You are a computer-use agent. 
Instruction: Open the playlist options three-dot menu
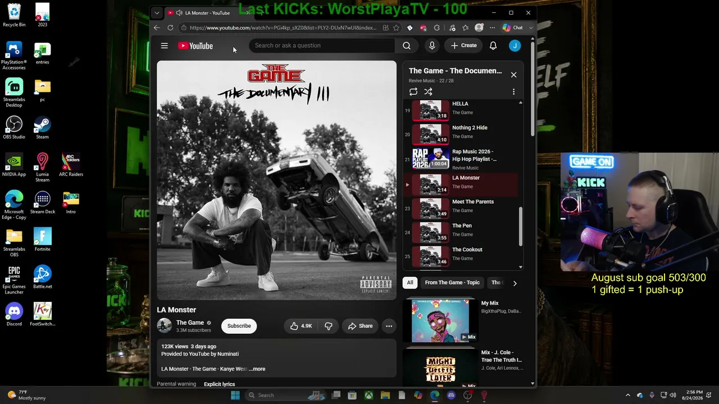[513, 91]
